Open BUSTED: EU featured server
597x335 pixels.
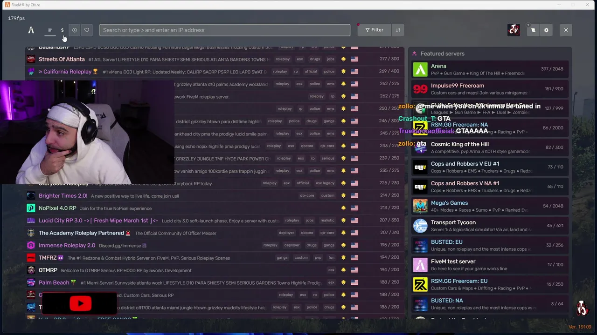coord(490,245)
